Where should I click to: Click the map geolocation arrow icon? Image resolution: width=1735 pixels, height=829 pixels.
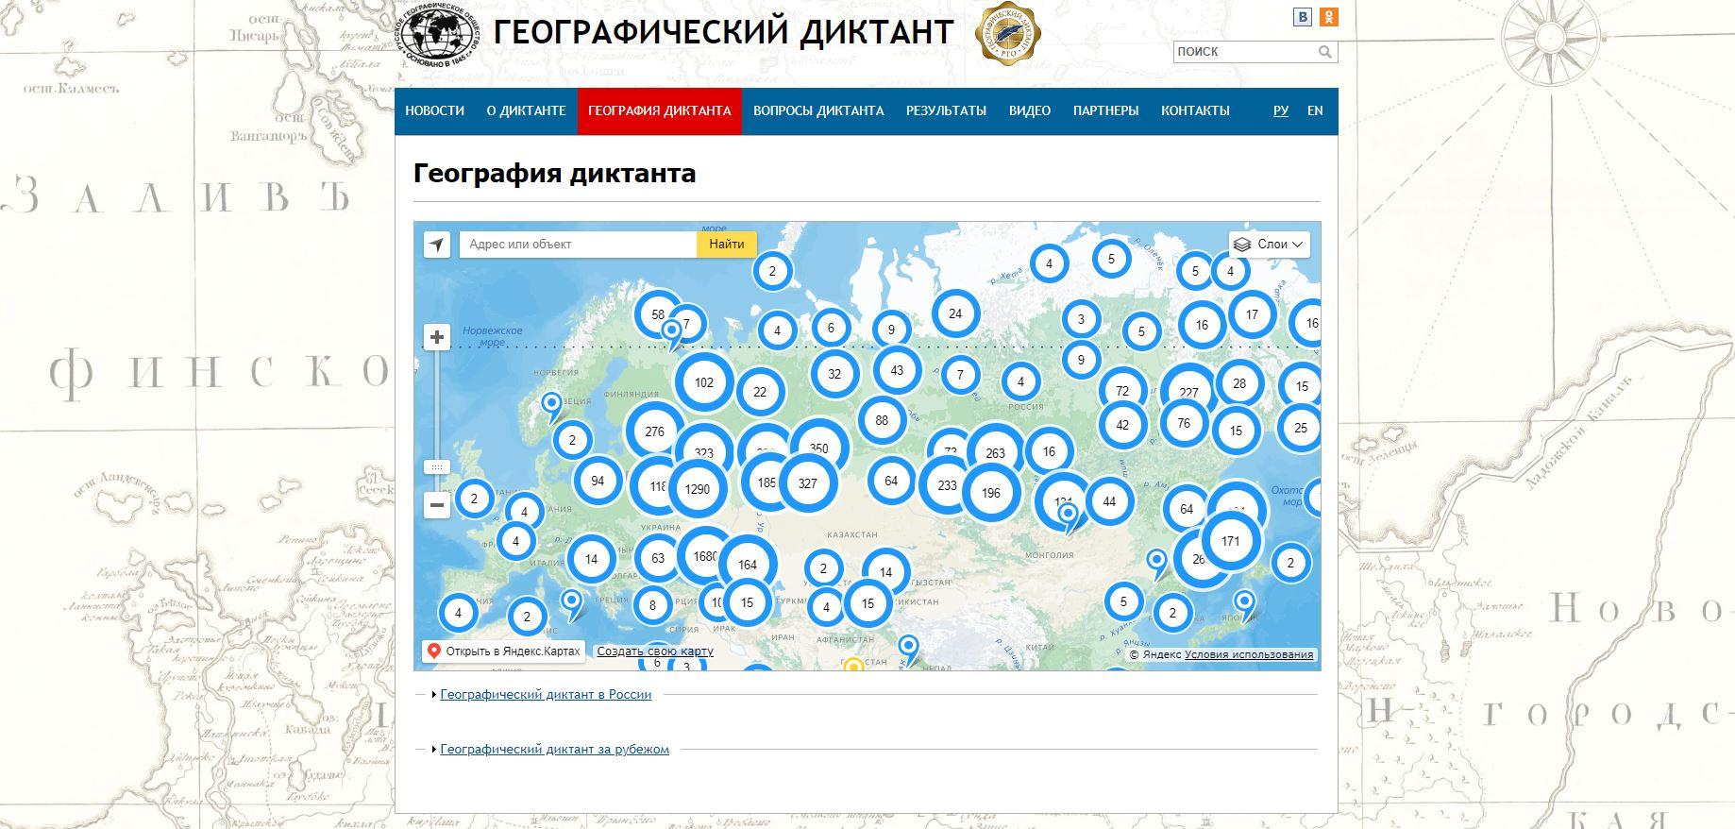(436, 245)
